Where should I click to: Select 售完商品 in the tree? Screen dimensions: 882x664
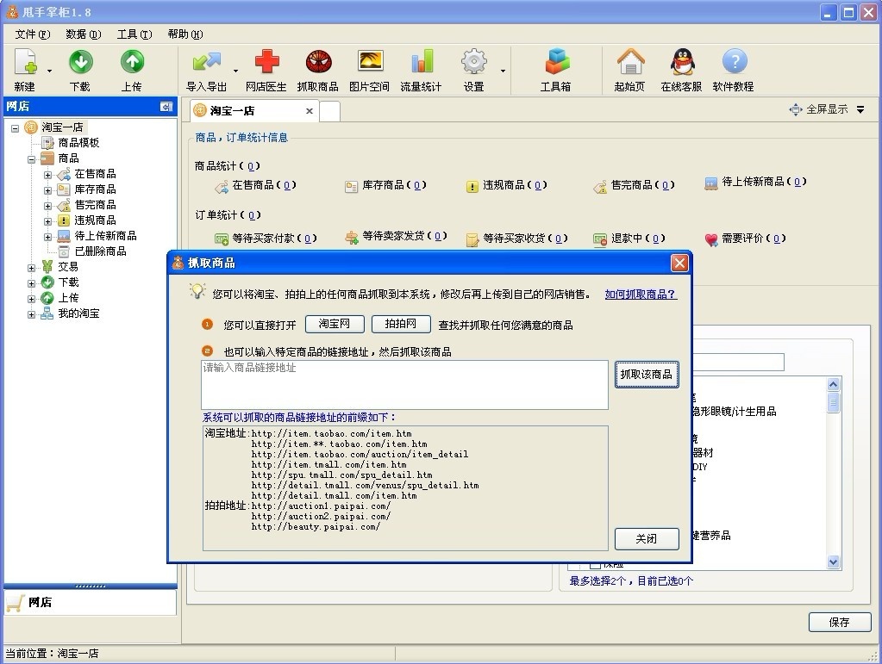point(95,204)
